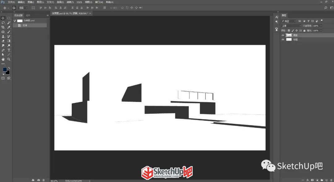Select the Crop tool
The height and width of the screenshot is (182, 334).
(3, 27)
